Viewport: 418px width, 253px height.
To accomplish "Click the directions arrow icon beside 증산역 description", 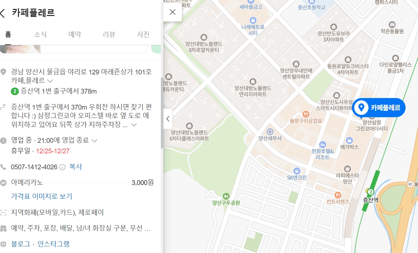I will (4, 107).
